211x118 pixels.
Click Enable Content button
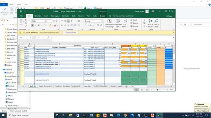pyautogui.click(x=70, y=33)
